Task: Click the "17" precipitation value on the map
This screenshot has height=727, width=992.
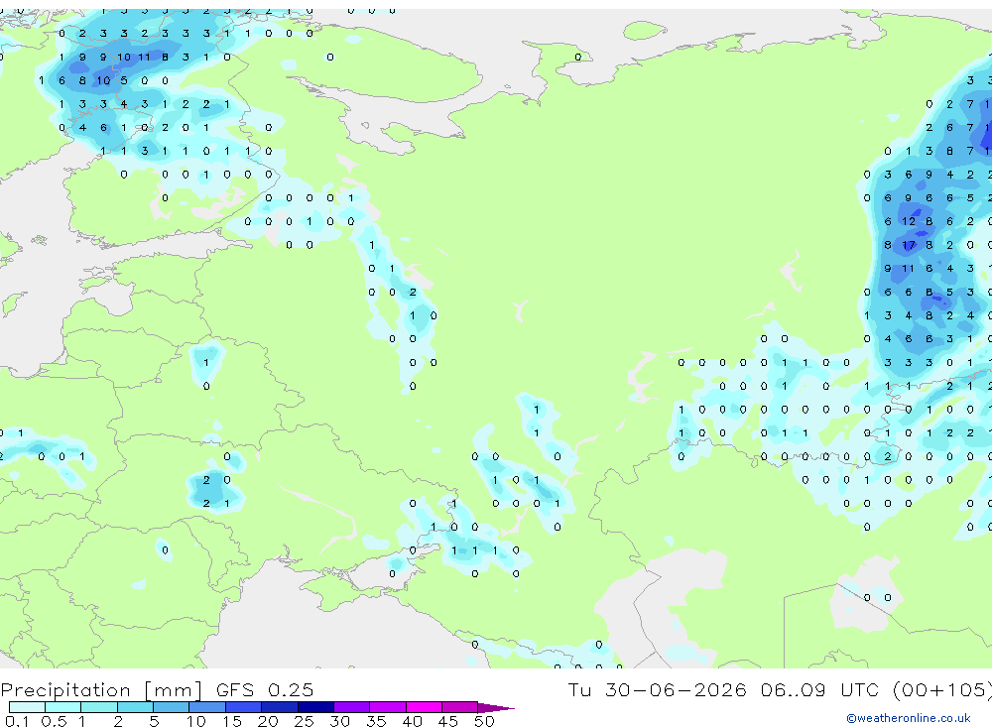Action: [x=909, y=245]
